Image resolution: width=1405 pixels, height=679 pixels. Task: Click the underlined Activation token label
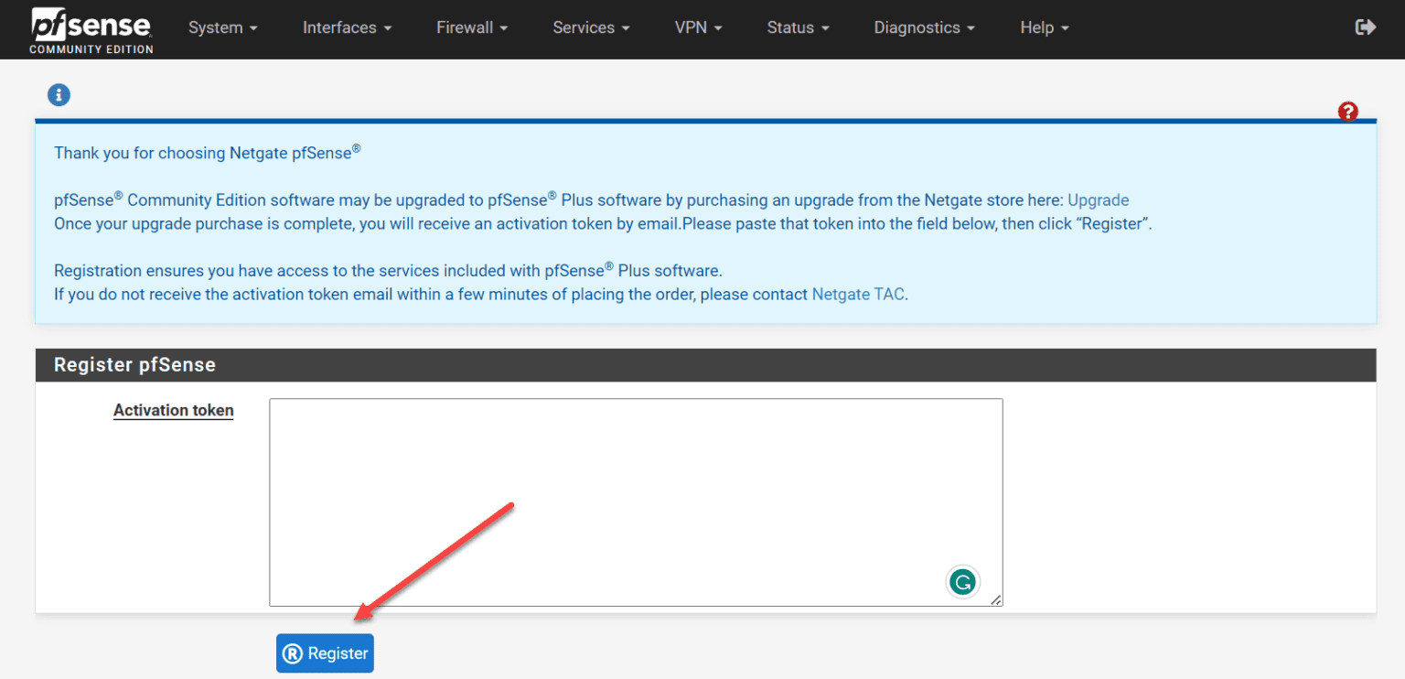pos(173,410)
